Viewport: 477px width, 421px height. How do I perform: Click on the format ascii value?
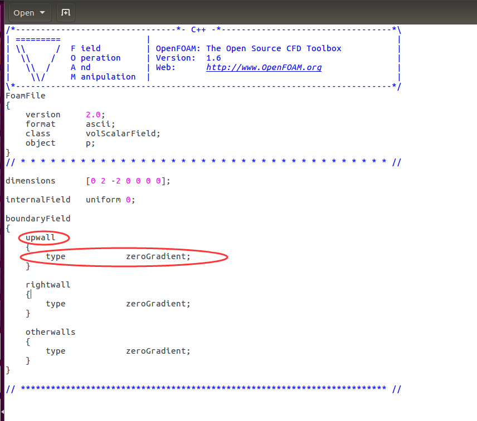100,124
